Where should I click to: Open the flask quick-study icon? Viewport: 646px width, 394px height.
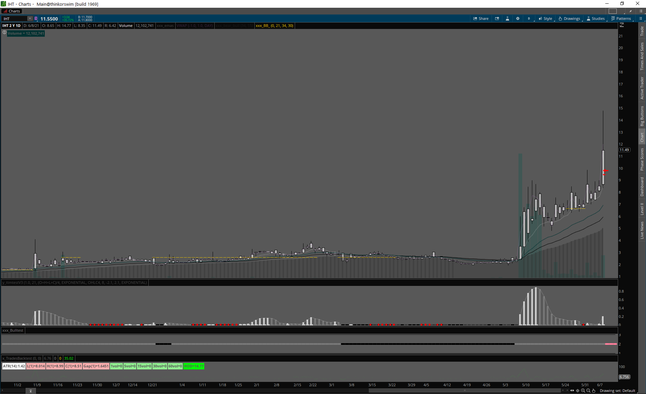[x=507, y=19]
